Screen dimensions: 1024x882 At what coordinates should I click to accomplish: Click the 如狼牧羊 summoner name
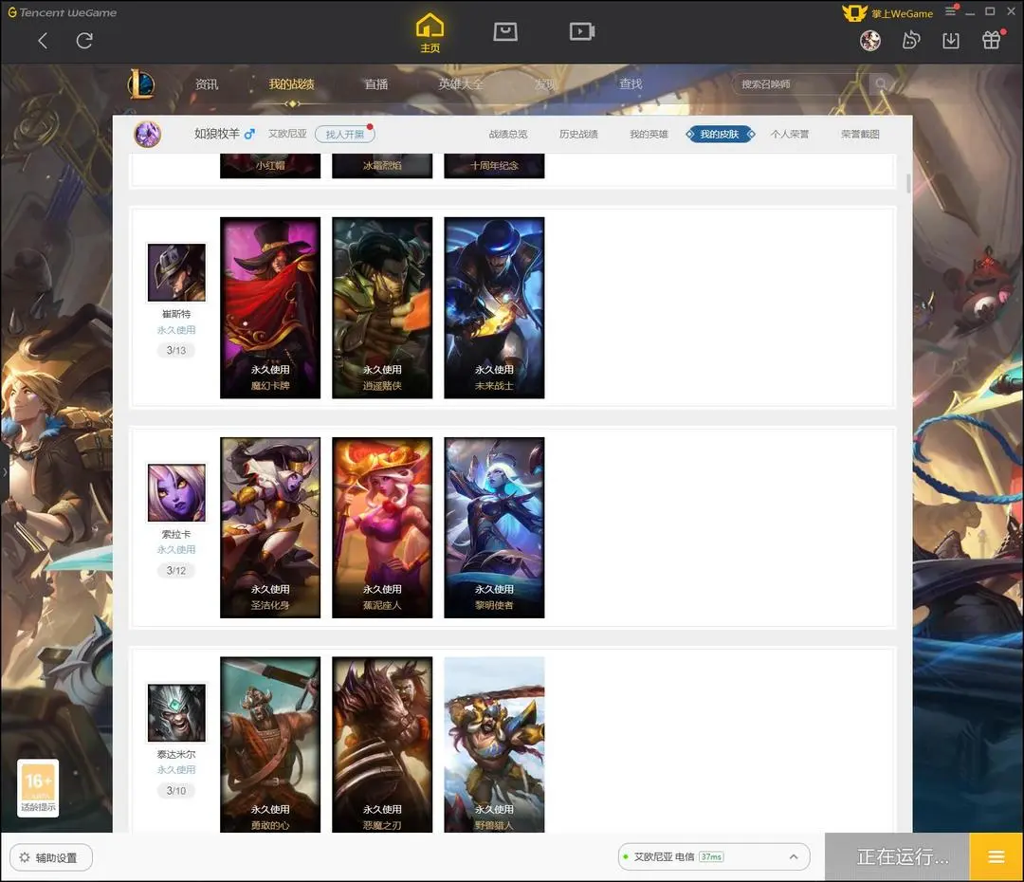click(217, 134)
